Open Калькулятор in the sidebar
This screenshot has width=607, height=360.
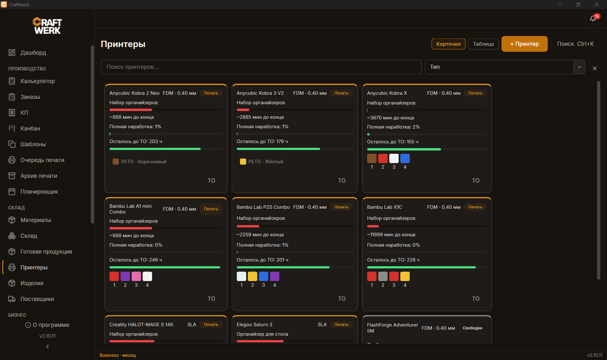coord(38,81)
